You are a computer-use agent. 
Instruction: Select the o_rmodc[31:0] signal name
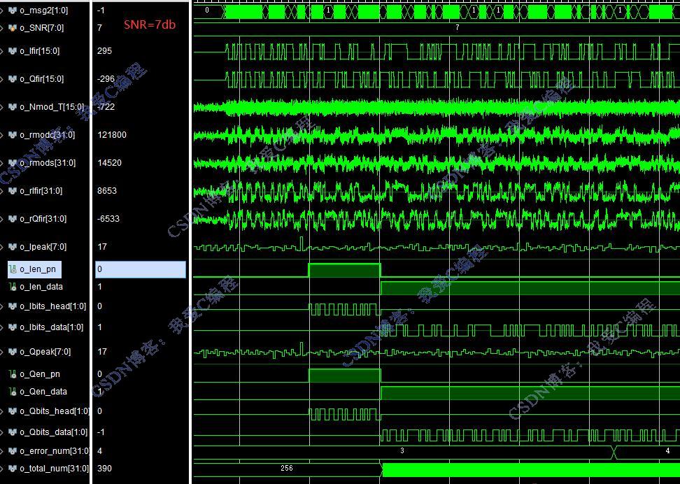[48, 135]
